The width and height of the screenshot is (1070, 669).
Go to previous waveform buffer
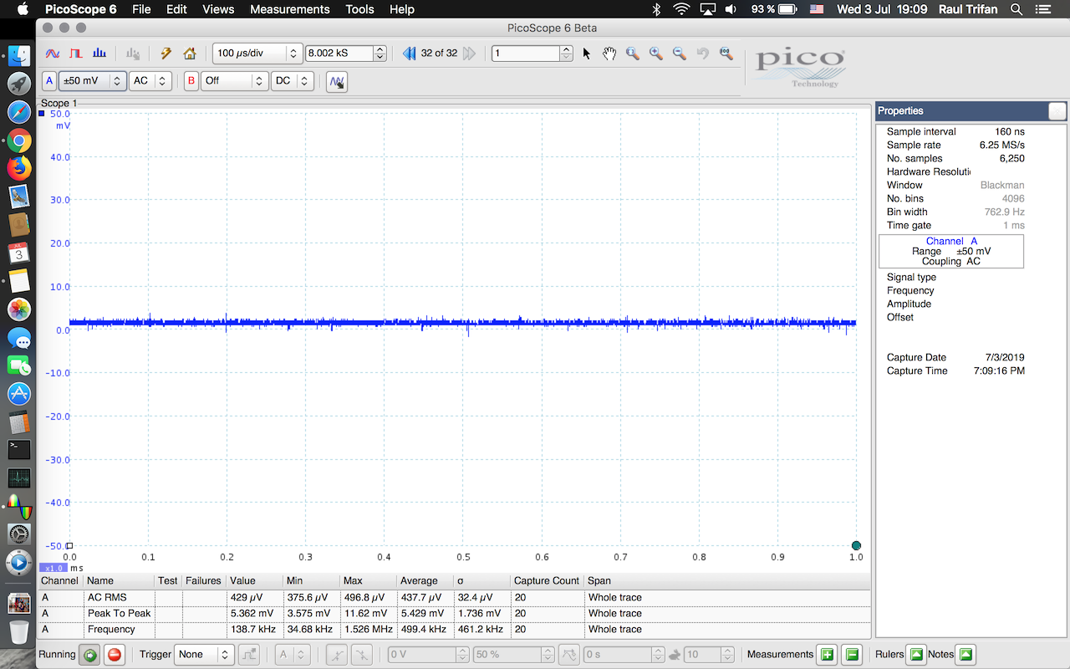coord(409,54)
